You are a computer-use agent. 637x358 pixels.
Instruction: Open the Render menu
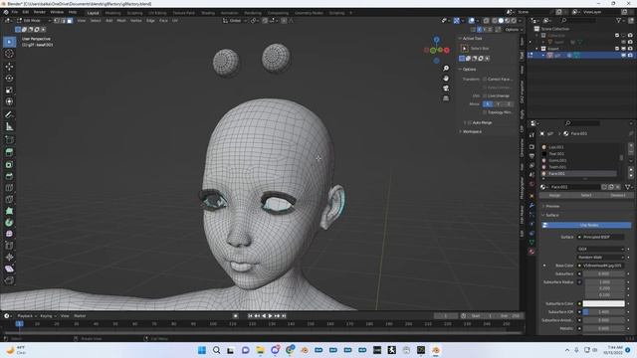[x=40, y=12]
